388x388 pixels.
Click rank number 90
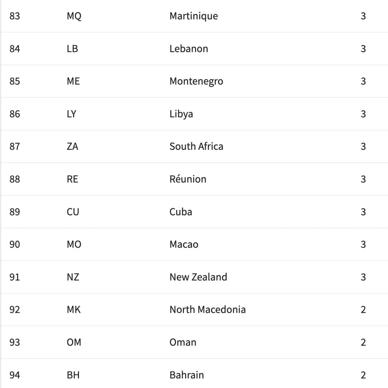pos(15,244)
